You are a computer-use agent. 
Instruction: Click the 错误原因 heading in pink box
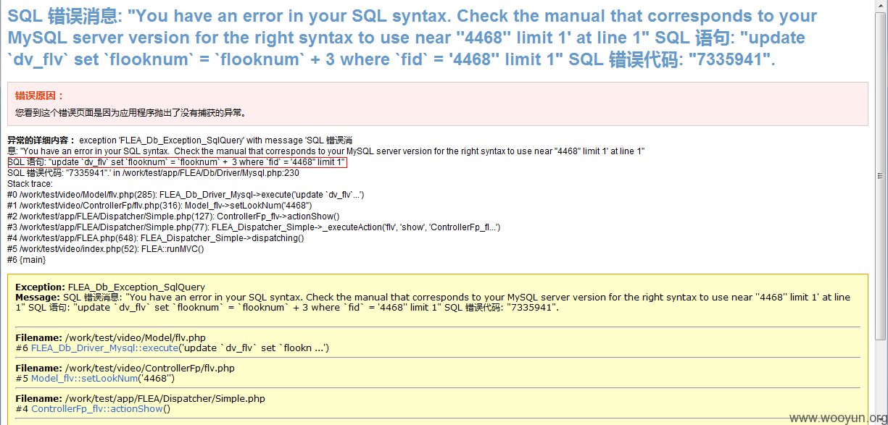39,96
